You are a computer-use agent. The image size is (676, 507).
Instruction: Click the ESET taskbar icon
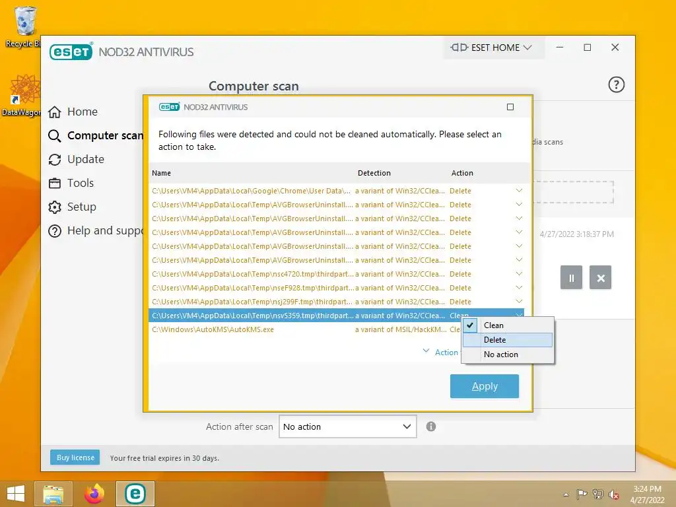tap(135, 494)
